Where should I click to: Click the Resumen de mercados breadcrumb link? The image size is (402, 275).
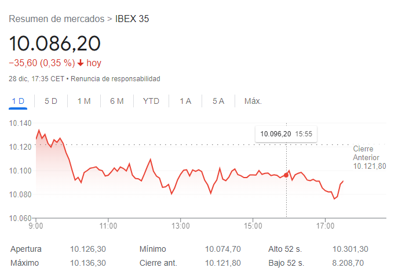[x=57, y=19]
